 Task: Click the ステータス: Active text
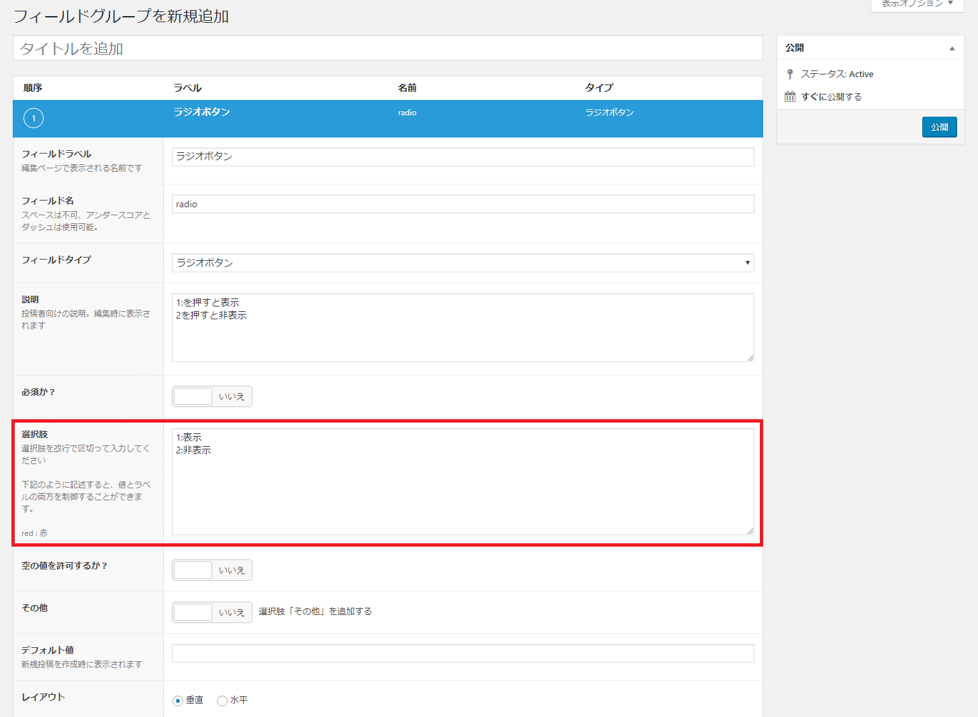[837, 74]
